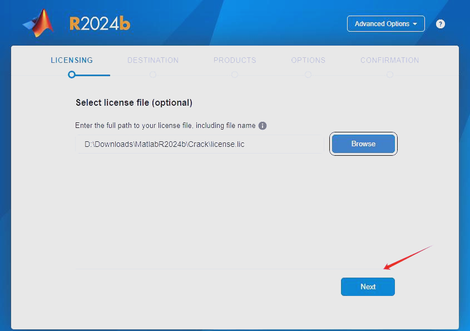This screenshot has width=470, height=331.
Task: Open the Advanced Options dropdown
Action: (x=385, y=24)
